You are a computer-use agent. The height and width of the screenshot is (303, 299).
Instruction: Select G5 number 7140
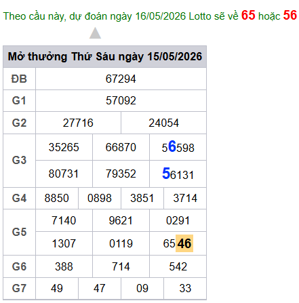coord(64,220)
